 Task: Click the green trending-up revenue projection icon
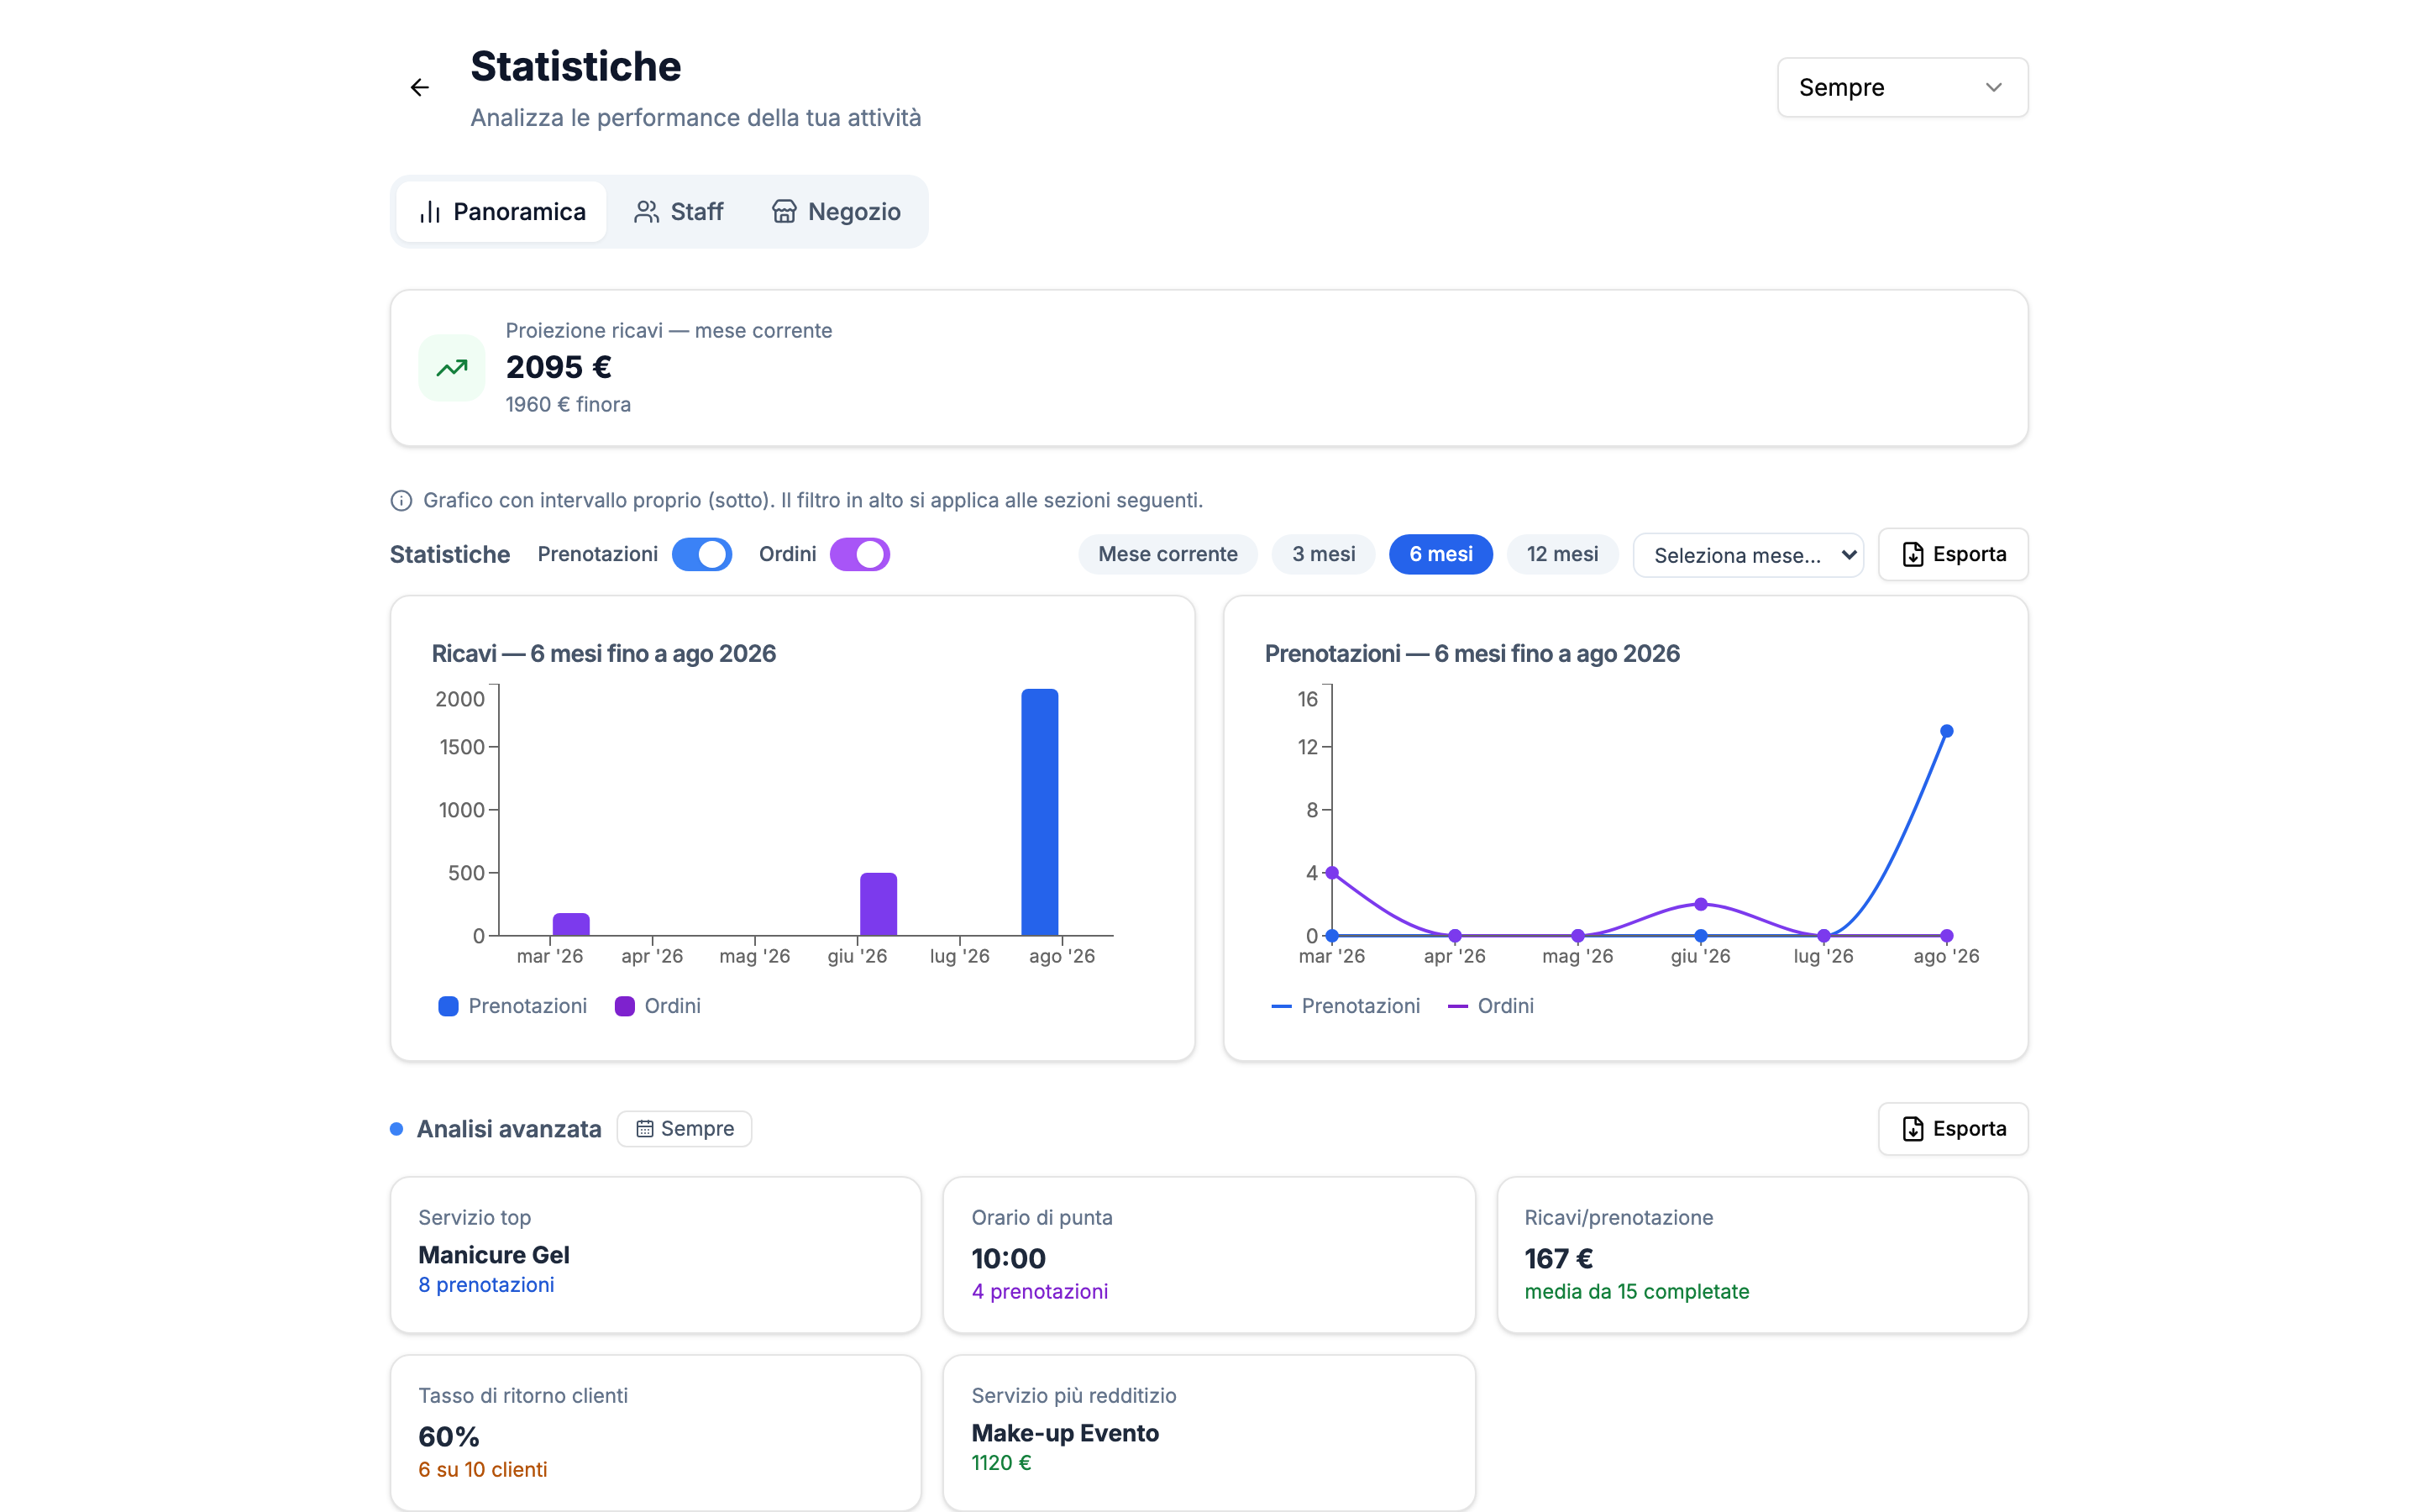(452, 368)
